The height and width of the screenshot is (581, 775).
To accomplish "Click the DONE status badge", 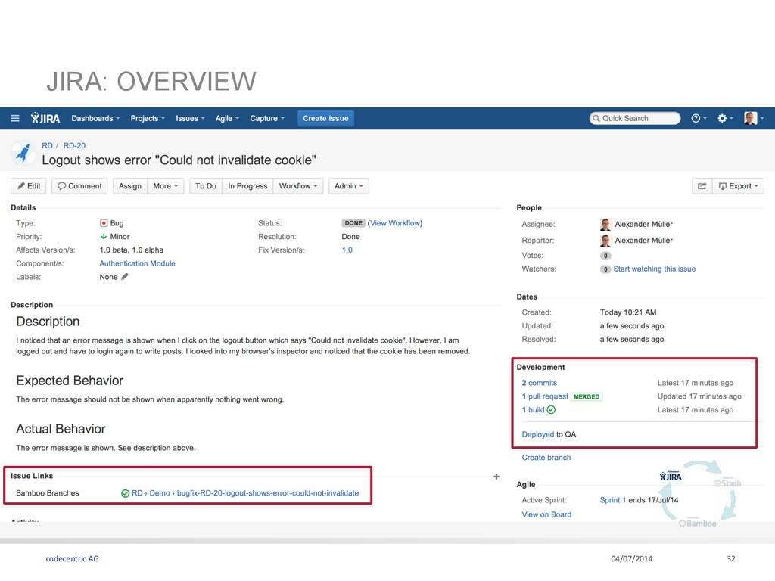I will pyautogui.click(x=353, y=223).
